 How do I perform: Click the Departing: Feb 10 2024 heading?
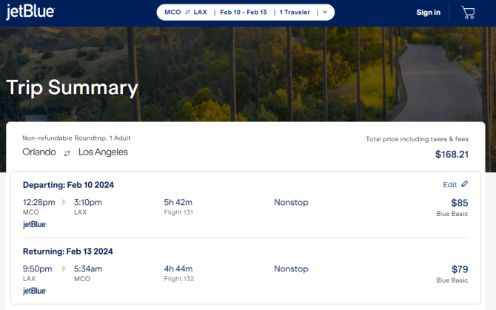68,185
